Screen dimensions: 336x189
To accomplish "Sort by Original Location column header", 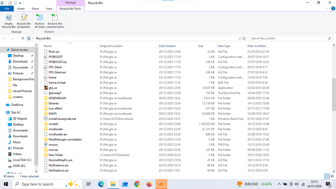I will pyautogui.click(x=128, y=46).
